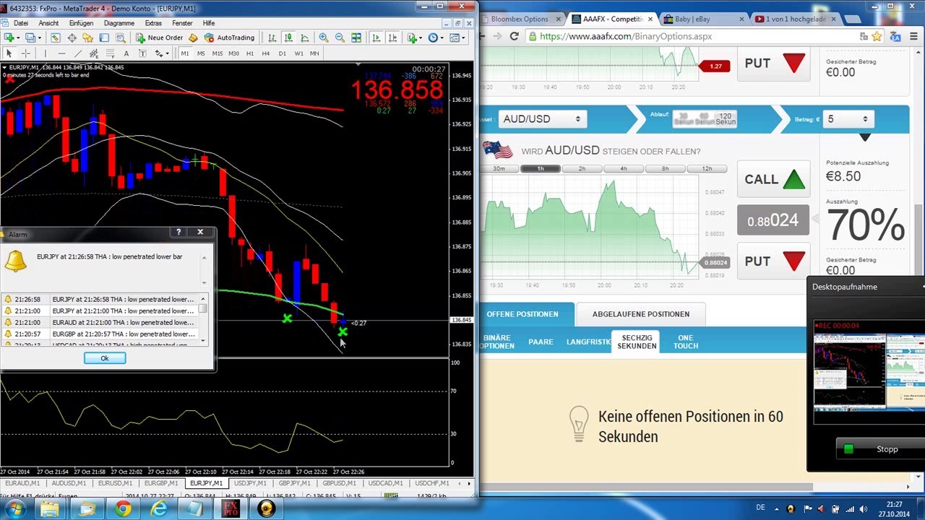
Task: Select the text A tool
Action: pos(126,53)
